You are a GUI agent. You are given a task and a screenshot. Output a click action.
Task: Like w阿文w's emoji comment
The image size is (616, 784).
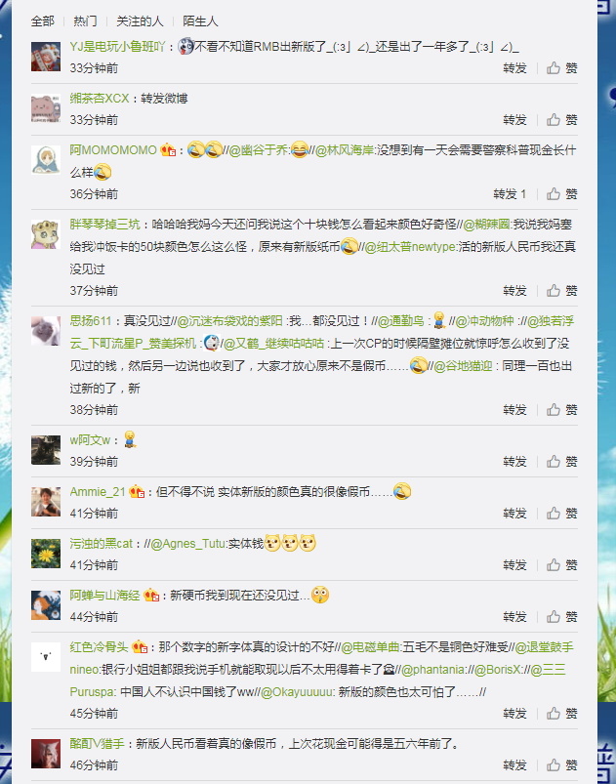pos(561,461)
